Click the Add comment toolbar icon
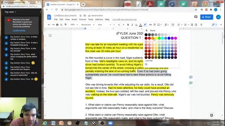 [155, 25]
